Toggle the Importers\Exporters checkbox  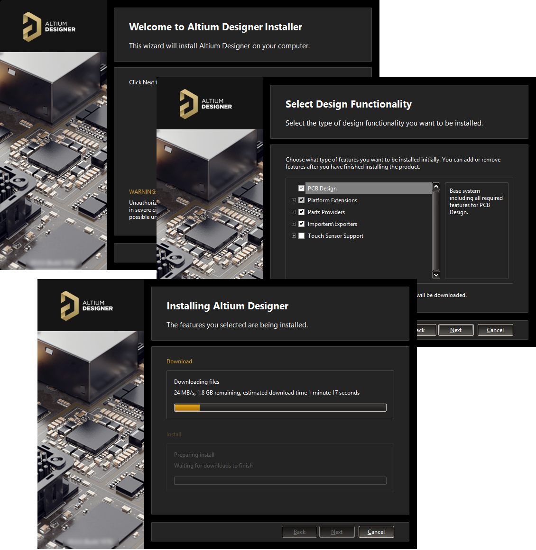pyautogui.click(x=301, y=224)
